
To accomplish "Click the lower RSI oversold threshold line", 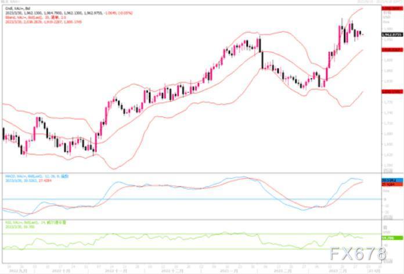I will [x=174, y=250].
